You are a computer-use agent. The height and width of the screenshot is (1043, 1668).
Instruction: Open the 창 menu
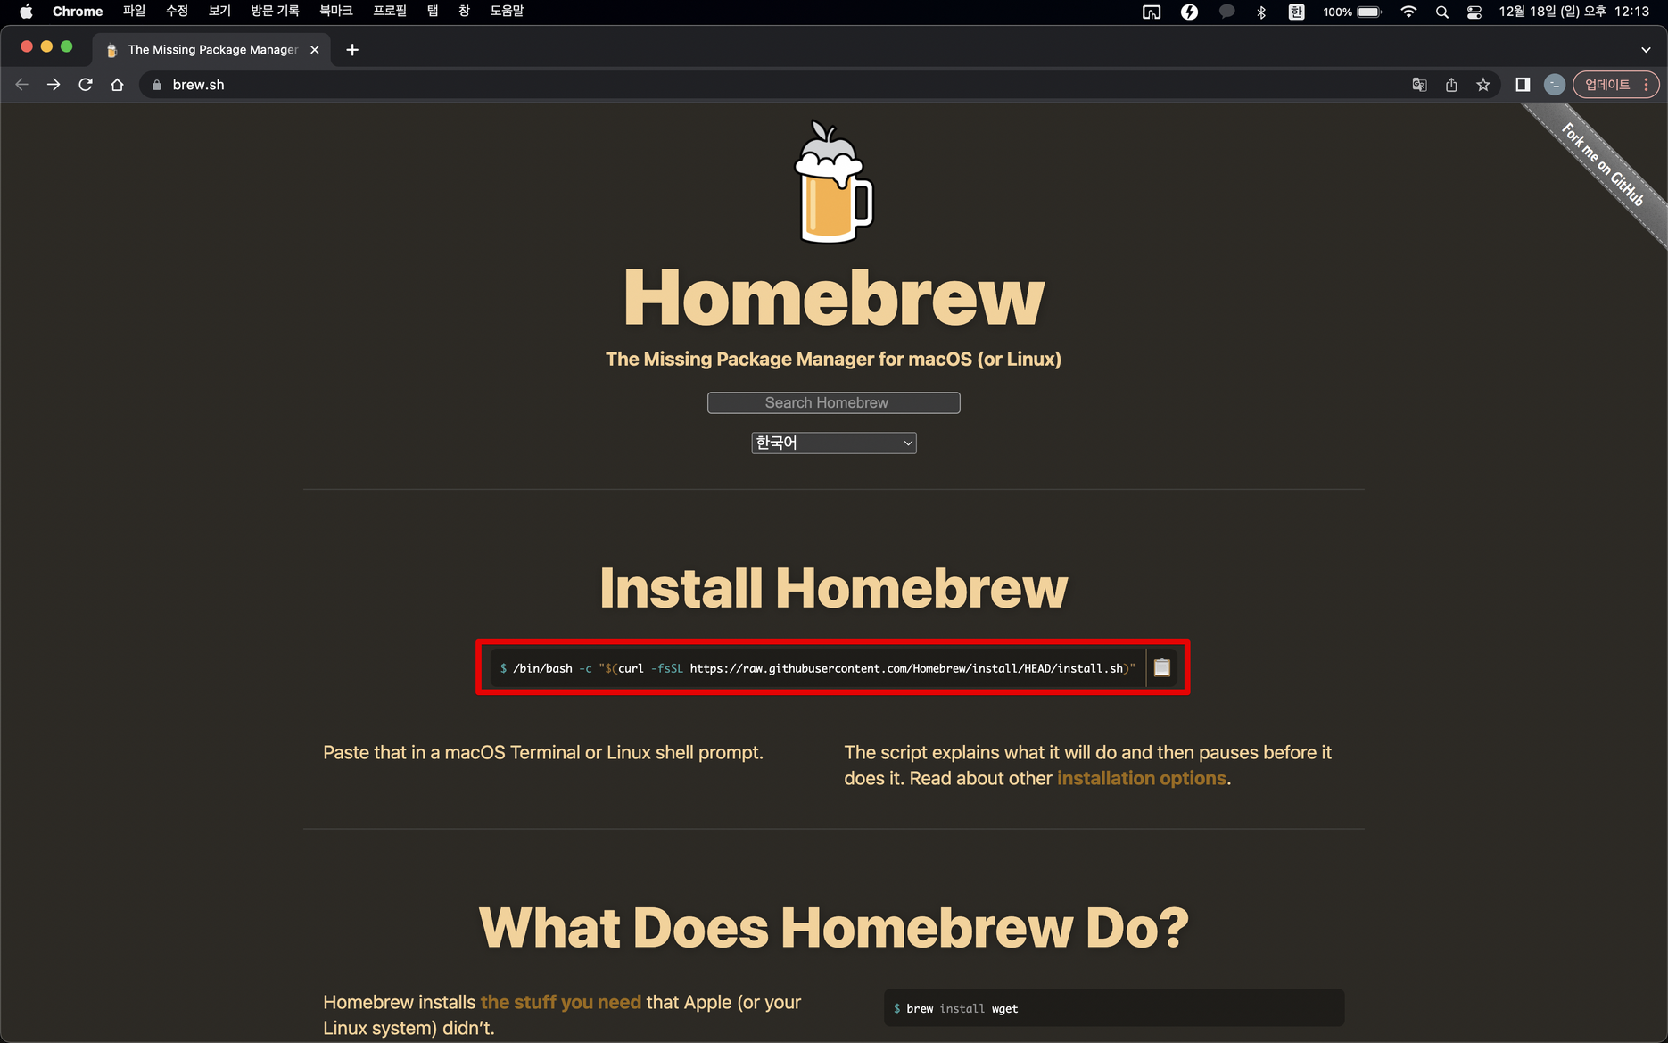[464, 12]
